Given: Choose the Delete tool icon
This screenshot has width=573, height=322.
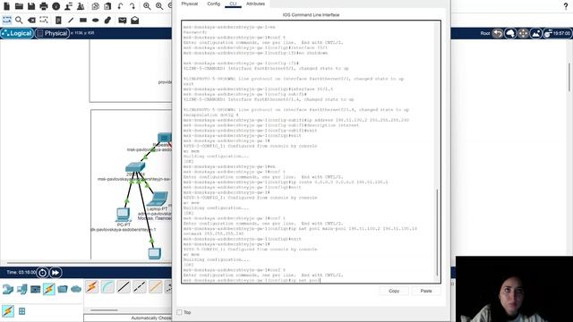Looking at the screenshot, I should [x=32, y=20].
